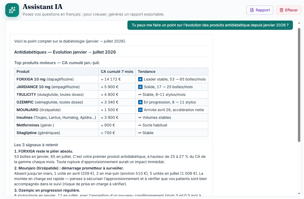
Task: Click the Antidiabétiques — Évolution heading
Action: coord(65,52)
